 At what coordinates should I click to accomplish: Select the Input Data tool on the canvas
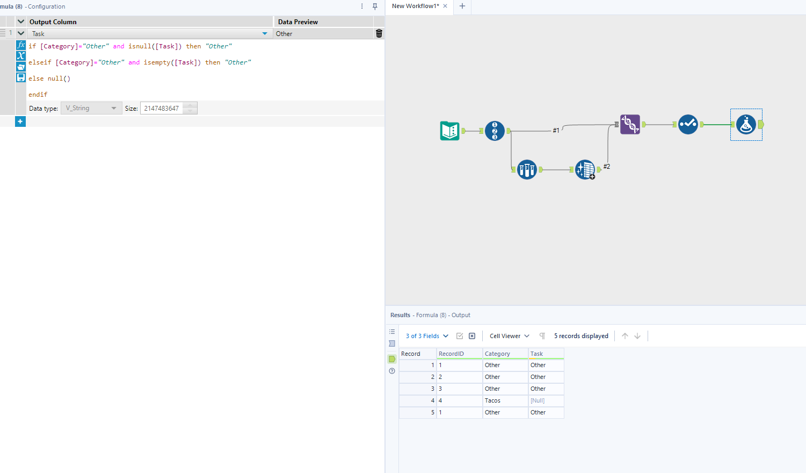[x=450, y=131]
